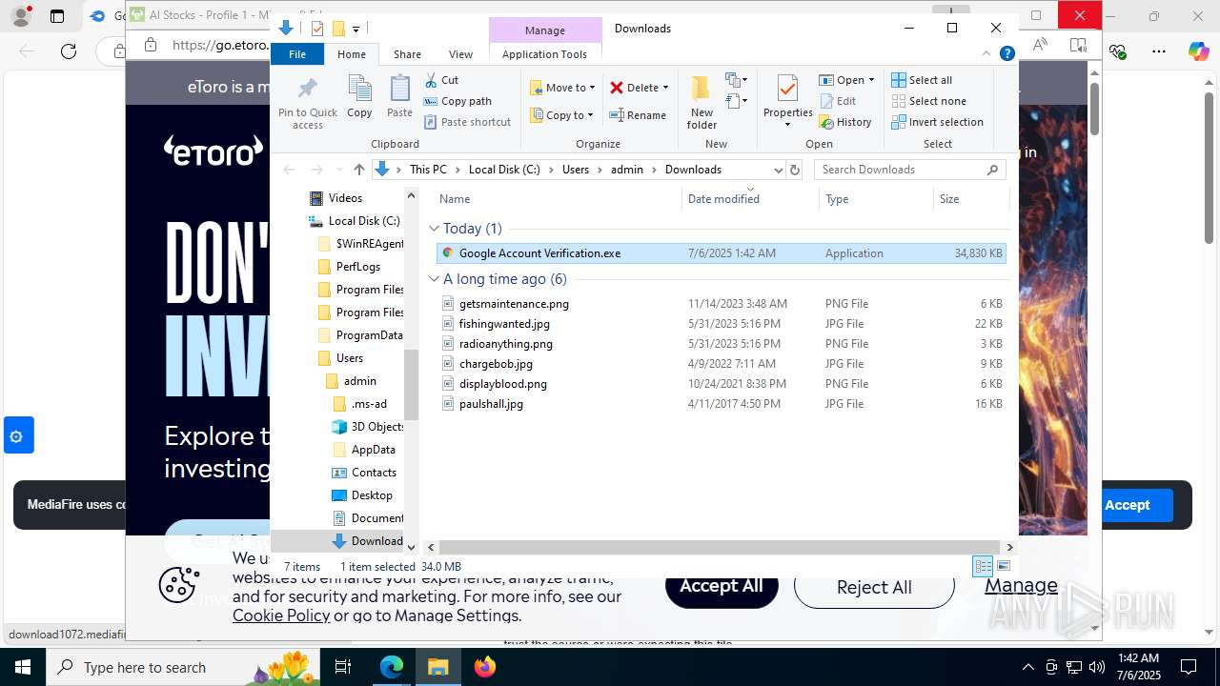Viewport: 1220px width, 686px height.
Task: Switch to Details view icon in status bar
Action: (983, 566)
